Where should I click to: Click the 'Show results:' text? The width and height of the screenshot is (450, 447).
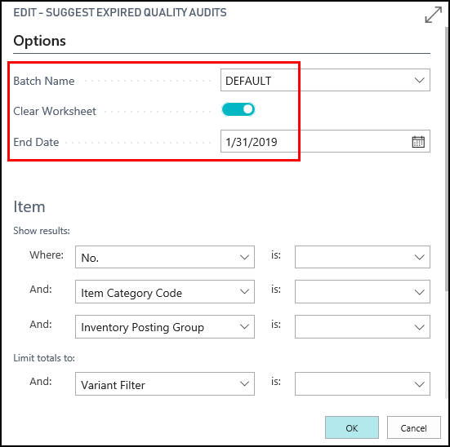click(x=42, y=231)
